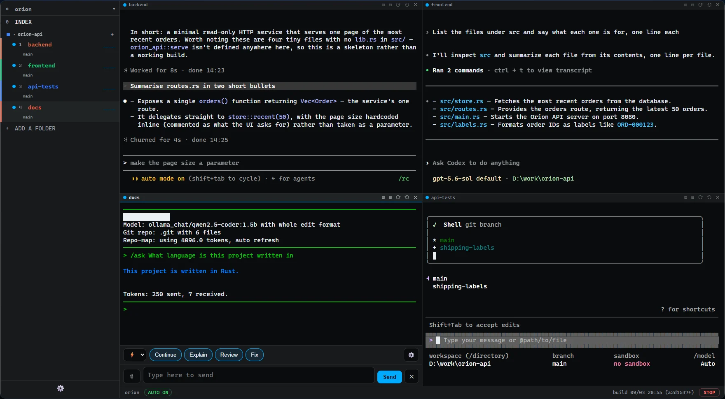Collapse the orion-api folder tree
This screenshot has width=725, height=399.
[x=14, y=34]
